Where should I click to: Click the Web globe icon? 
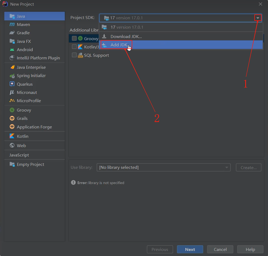click(x=12, y=145)
